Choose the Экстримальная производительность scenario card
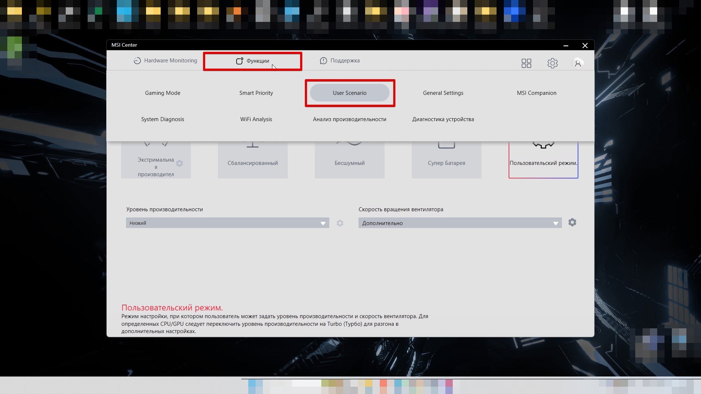This screenshot has height=394, width=701. (156, 160)
